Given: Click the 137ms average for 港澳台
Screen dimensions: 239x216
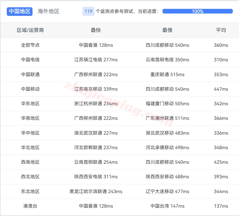Looking at the screenshot, I should click(221, 206).
